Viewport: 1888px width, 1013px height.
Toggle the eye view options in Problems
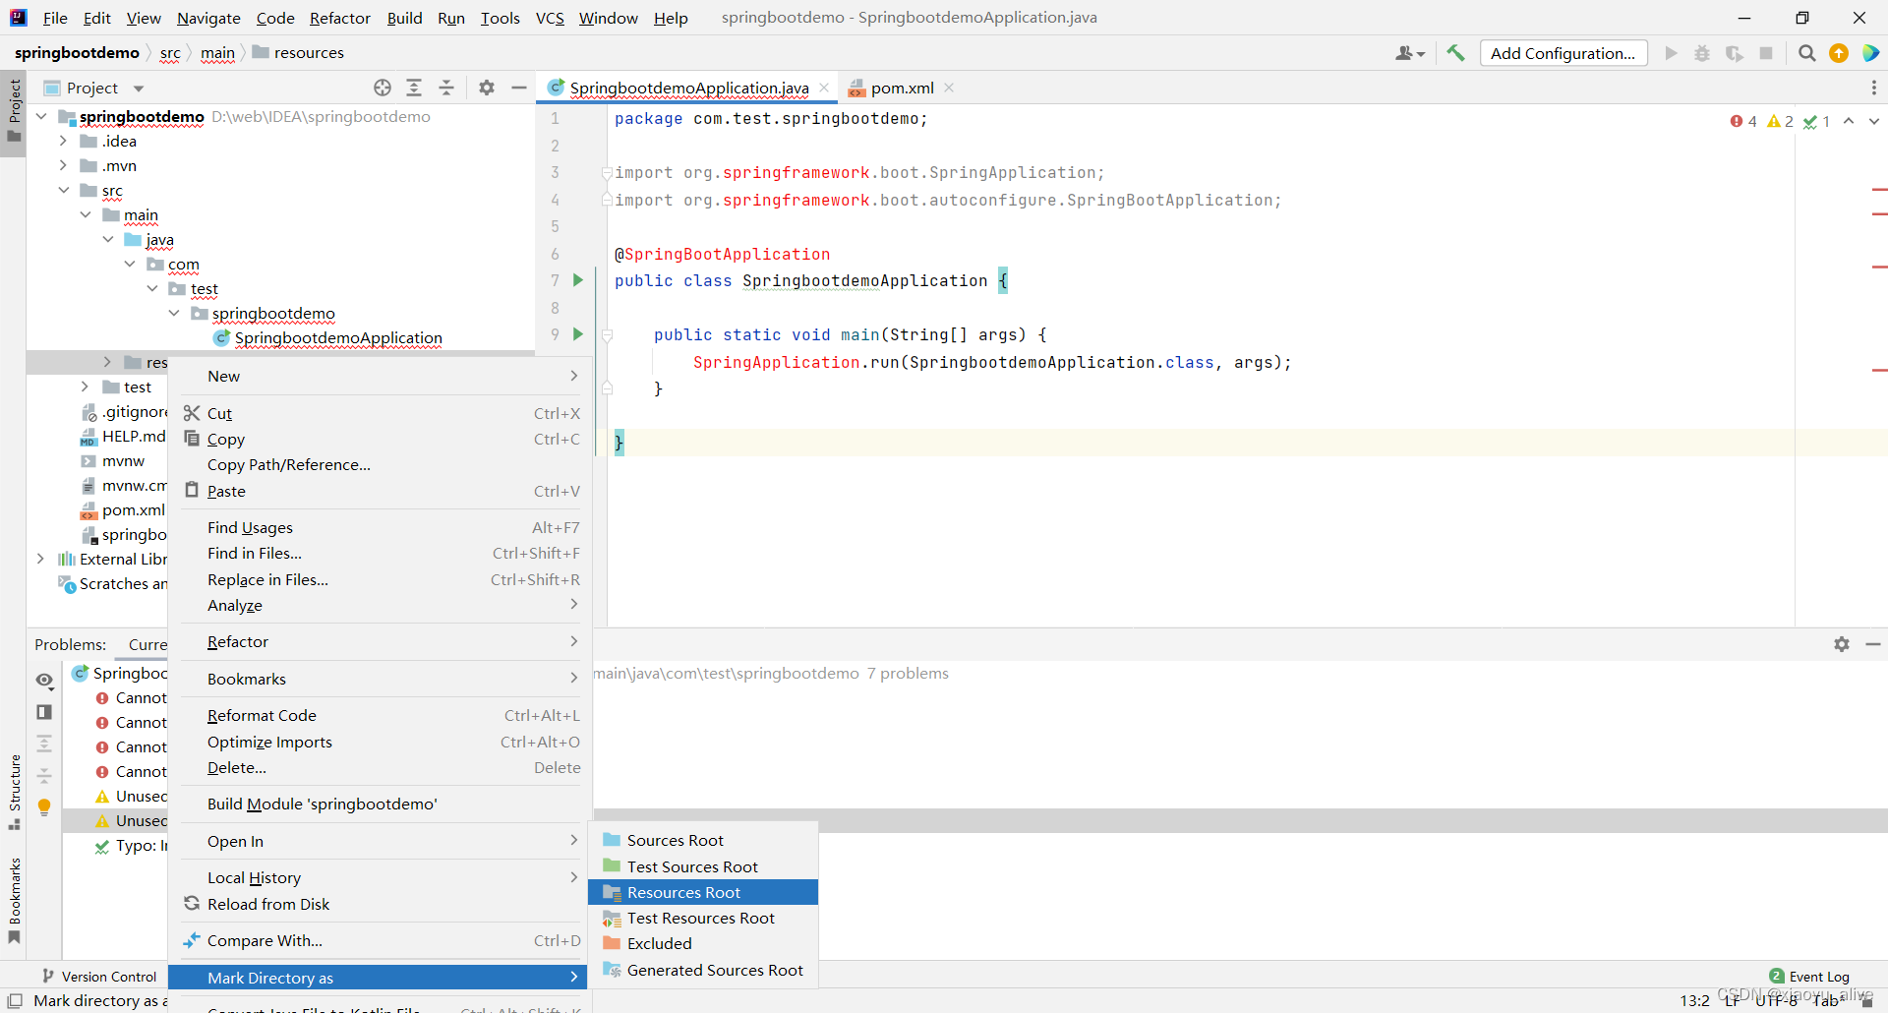(44, 680)
